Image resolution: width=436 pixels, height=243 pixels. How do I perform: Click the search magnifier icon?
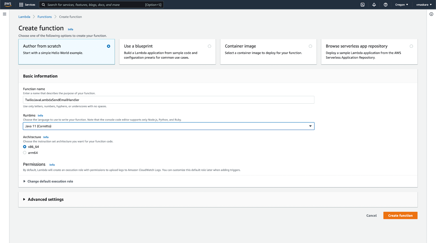click(x=43, y=5)
